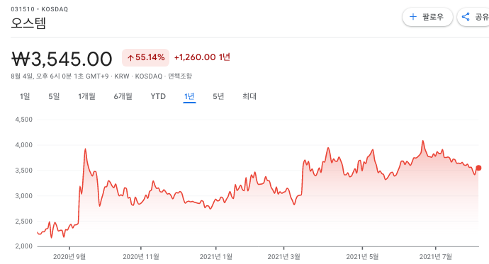This screenshot has width=489, height=264.
Task: Click the 3,000 y-axis label
Action: click(x=23, y=196)
